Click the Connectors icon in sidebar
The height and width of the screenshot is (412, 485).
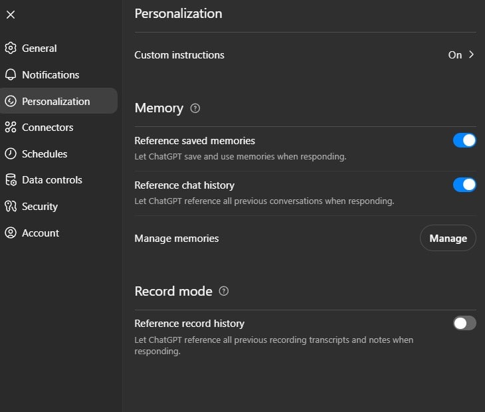pos(11,127)
